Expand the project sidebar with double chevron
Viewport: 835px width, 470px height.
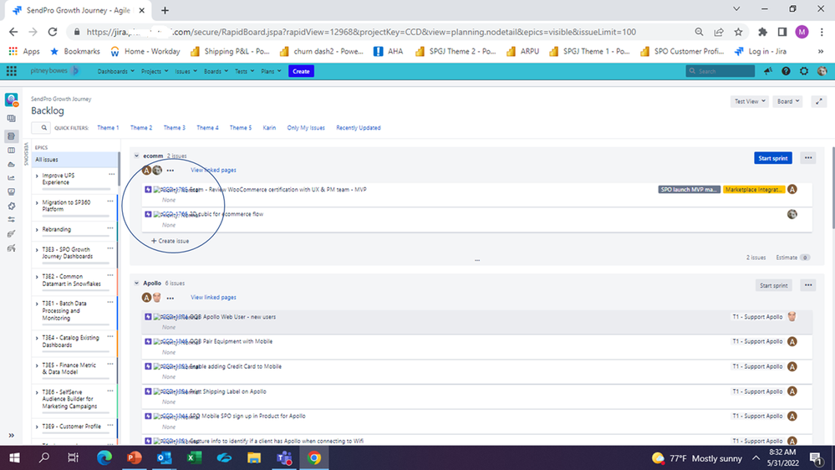[11, 436]
